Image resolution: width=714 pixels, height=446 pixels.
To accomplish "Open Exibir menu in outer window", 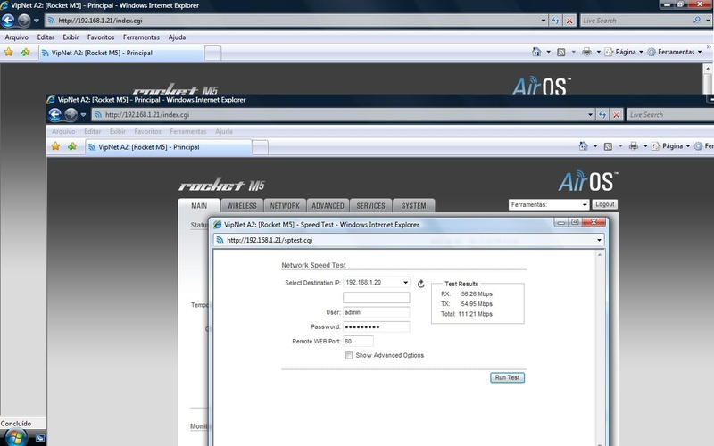I will click(x=71, y=37).
